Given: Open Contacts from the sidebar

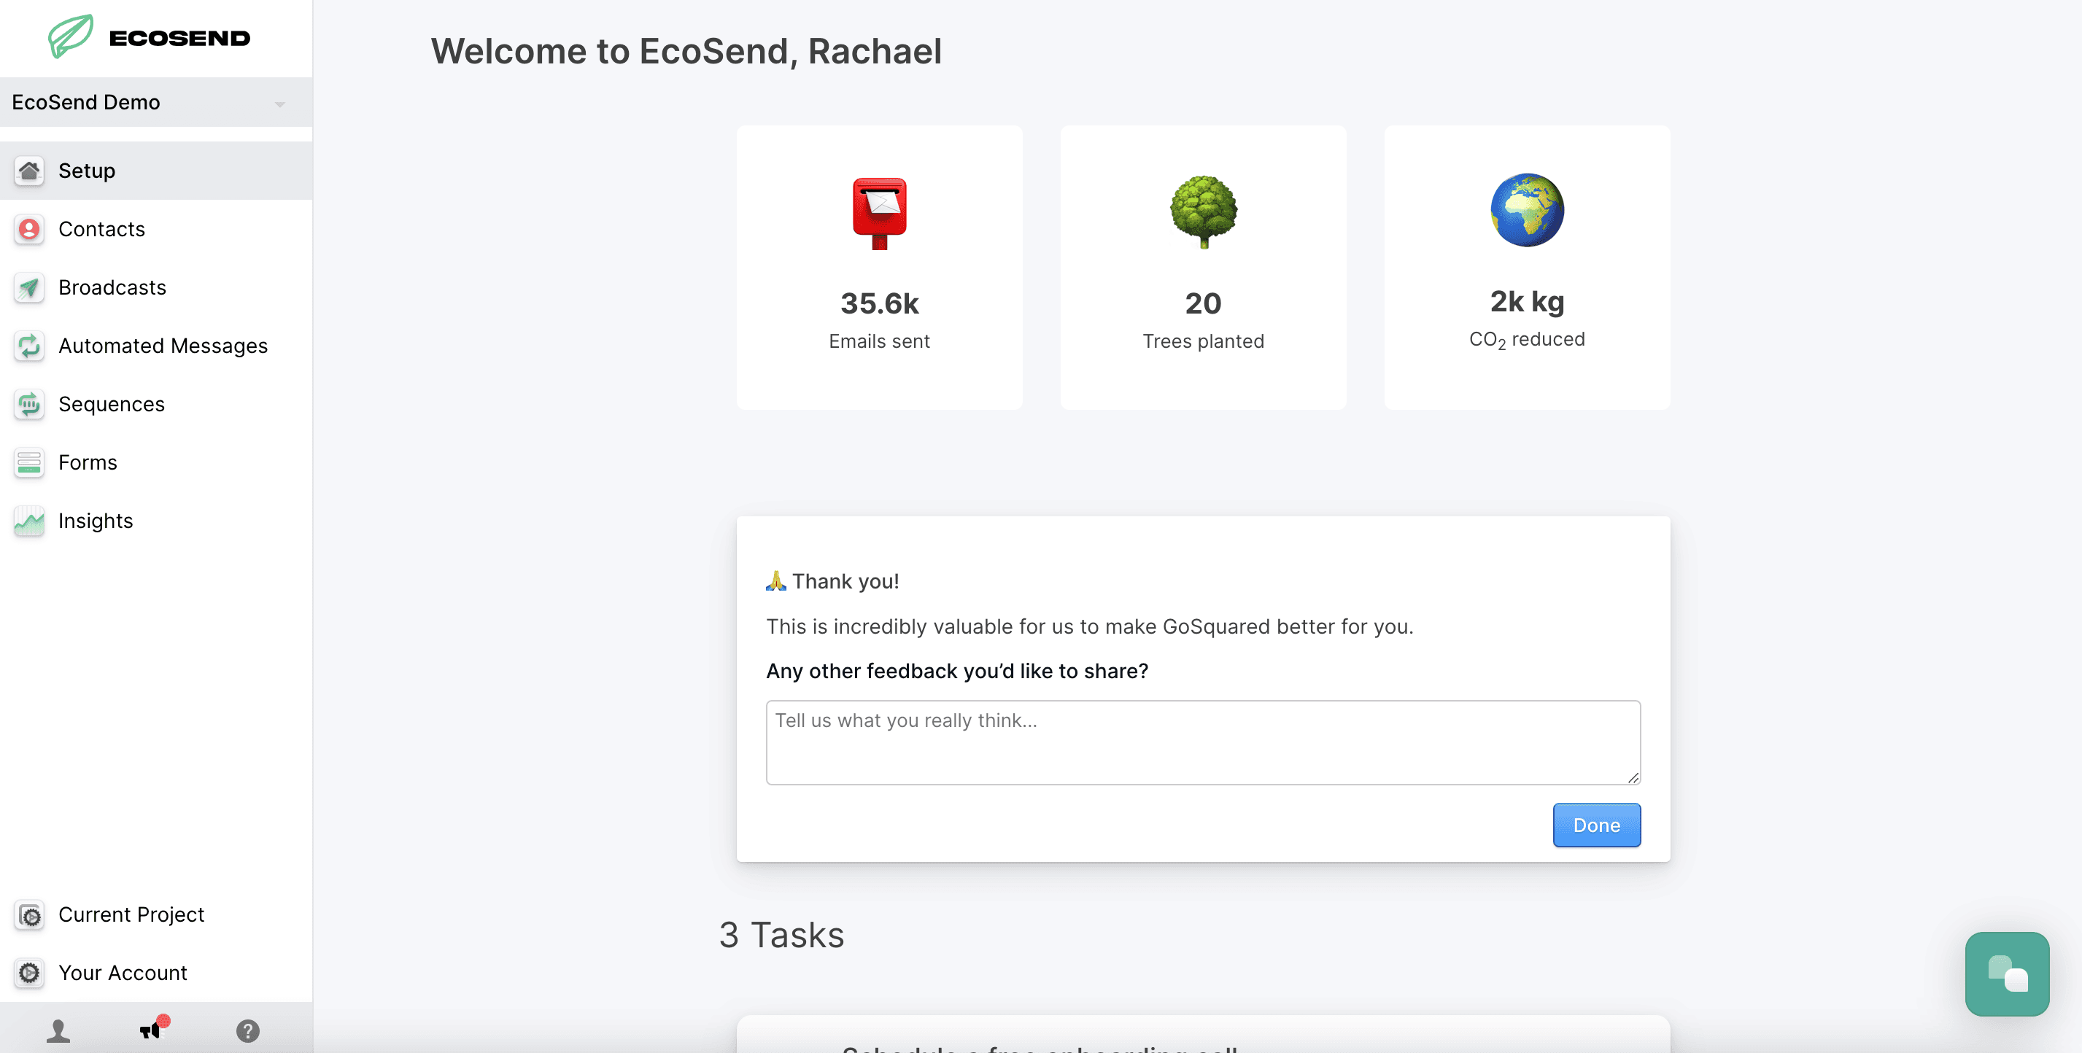Looking at the screenshot, I should tap(101, 230).
